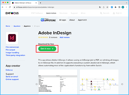The image size is (129, 95).
Task: Select the All apps tab
Action: 63,20
